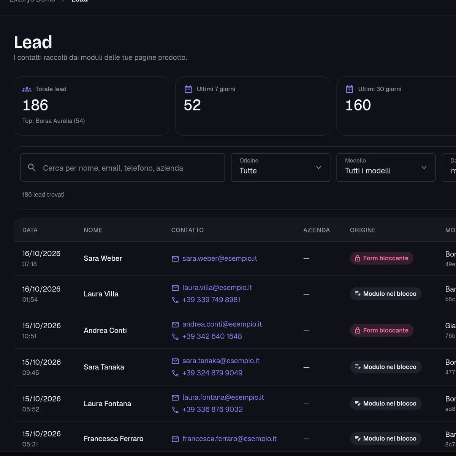456x456 pixels.
Task: Click the date 15/10/2026 at 10:51
Action: point(41,326)
